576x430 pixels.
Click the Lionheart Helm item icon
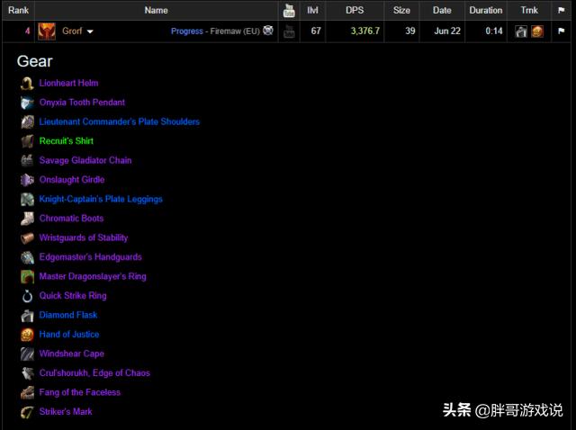tap(27, 83)
